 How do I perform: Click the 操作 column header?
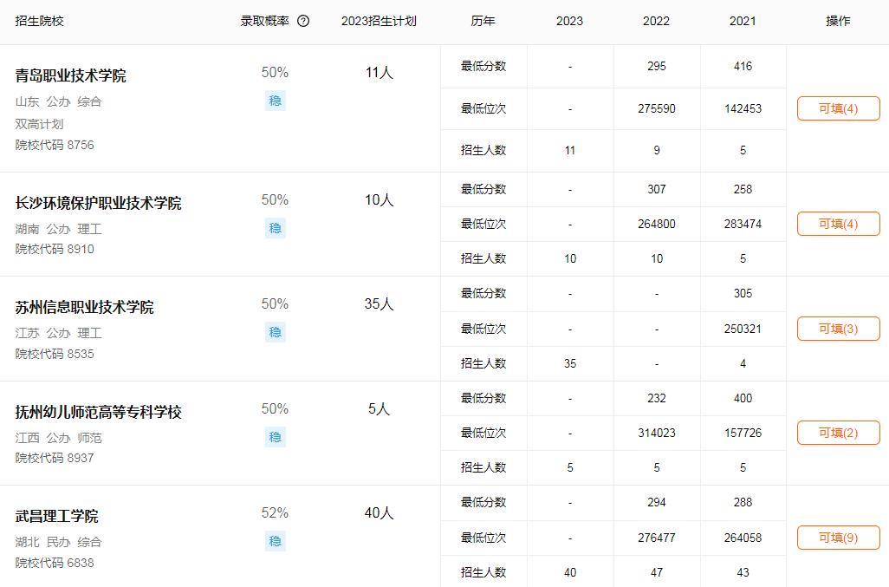click(x=838, y=21)
